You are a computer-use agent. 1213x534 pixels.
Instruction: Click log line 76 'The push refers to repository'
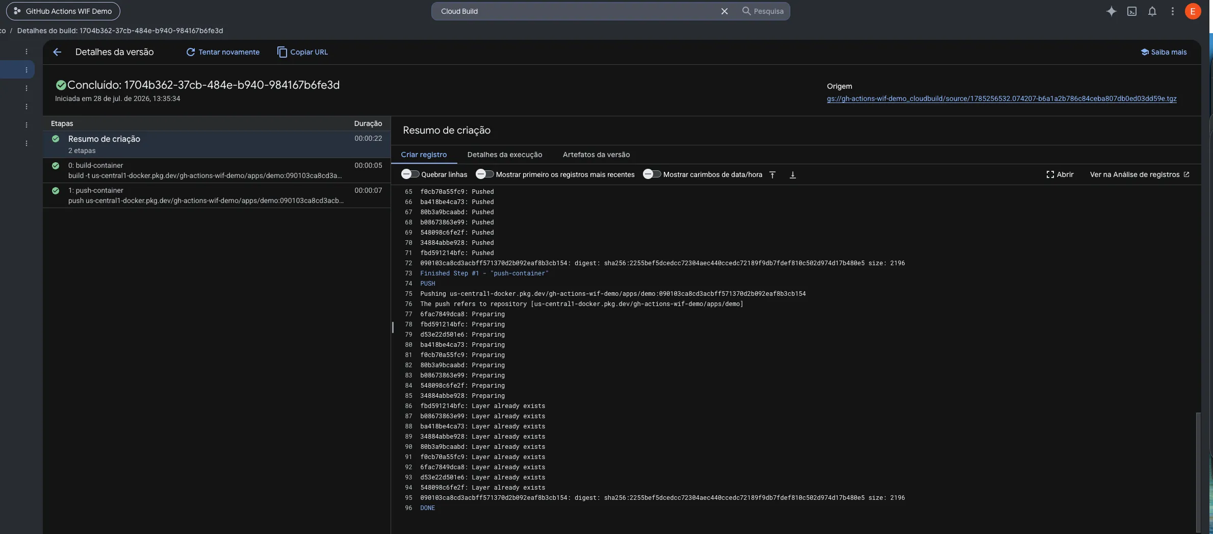(x=581, y=304)
